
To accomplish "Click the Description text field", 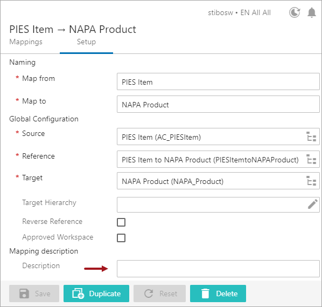I will click(x=218, y=269).
